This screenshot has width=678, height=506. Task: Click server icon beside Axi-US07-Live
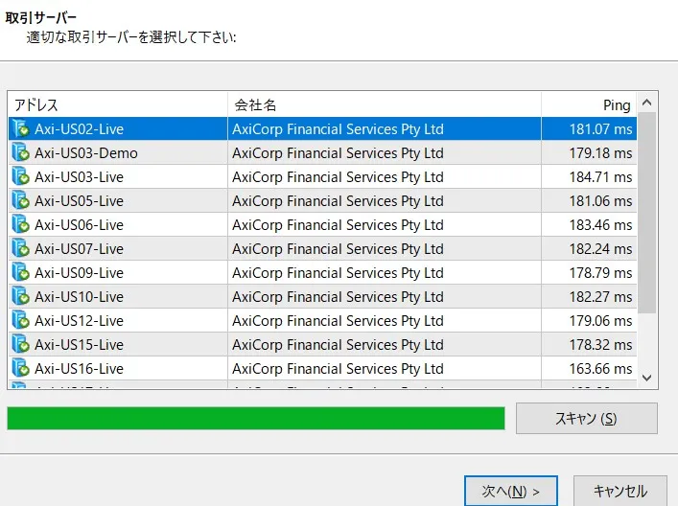click(20, 248)
